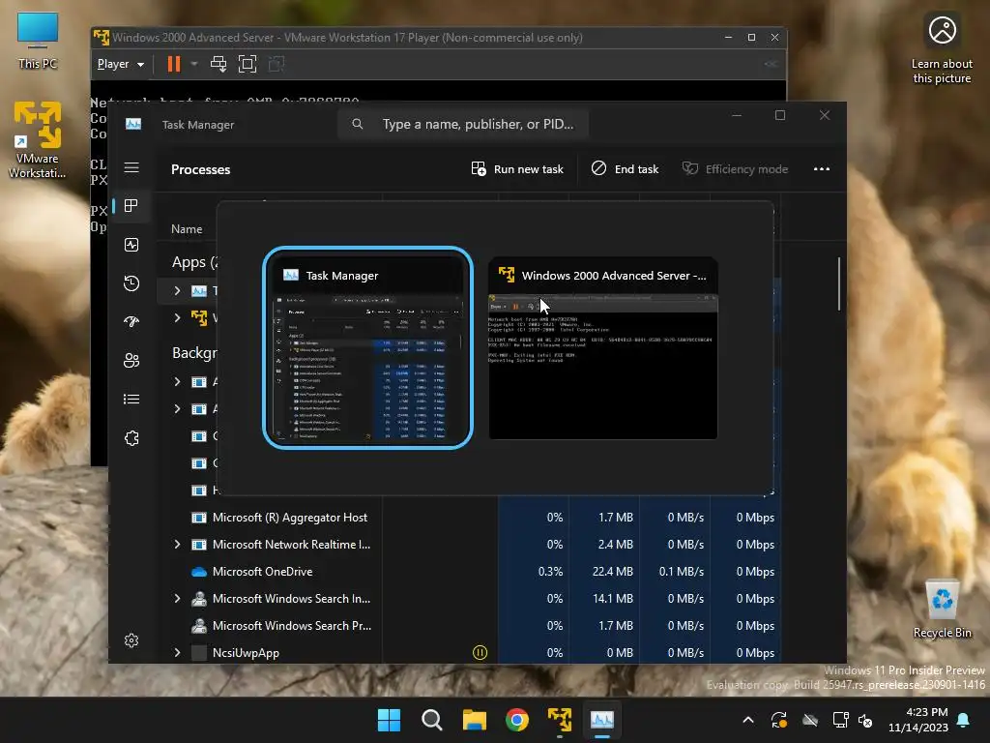Open This PC desktop icon

click(x=38, y=40)
